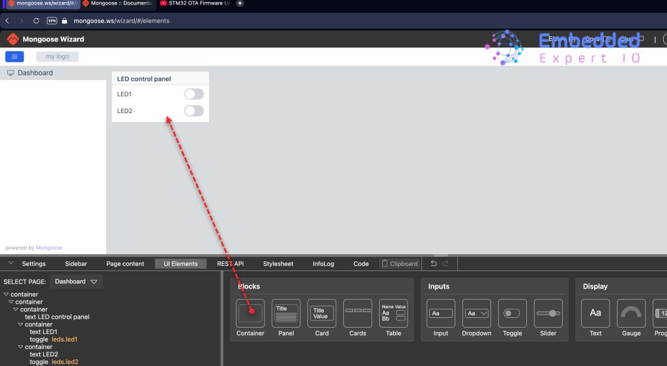Collapse the top-level container tree node

[x=6, y=294]
